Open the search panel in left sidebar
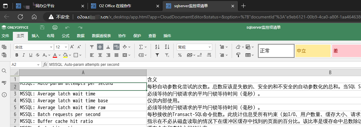 point(4,71)
